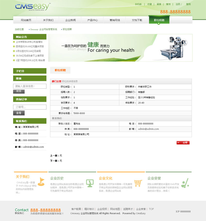Click the broom icon beside 企业荣誉
The image size is (206, 221).
[185, 183]
